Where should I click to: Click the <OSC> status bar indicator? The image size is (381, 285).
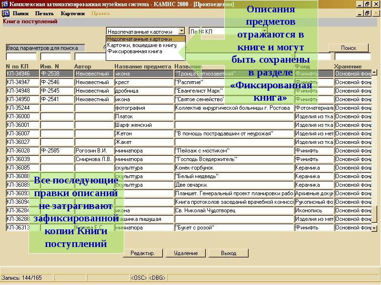click(x=139, y=277)
